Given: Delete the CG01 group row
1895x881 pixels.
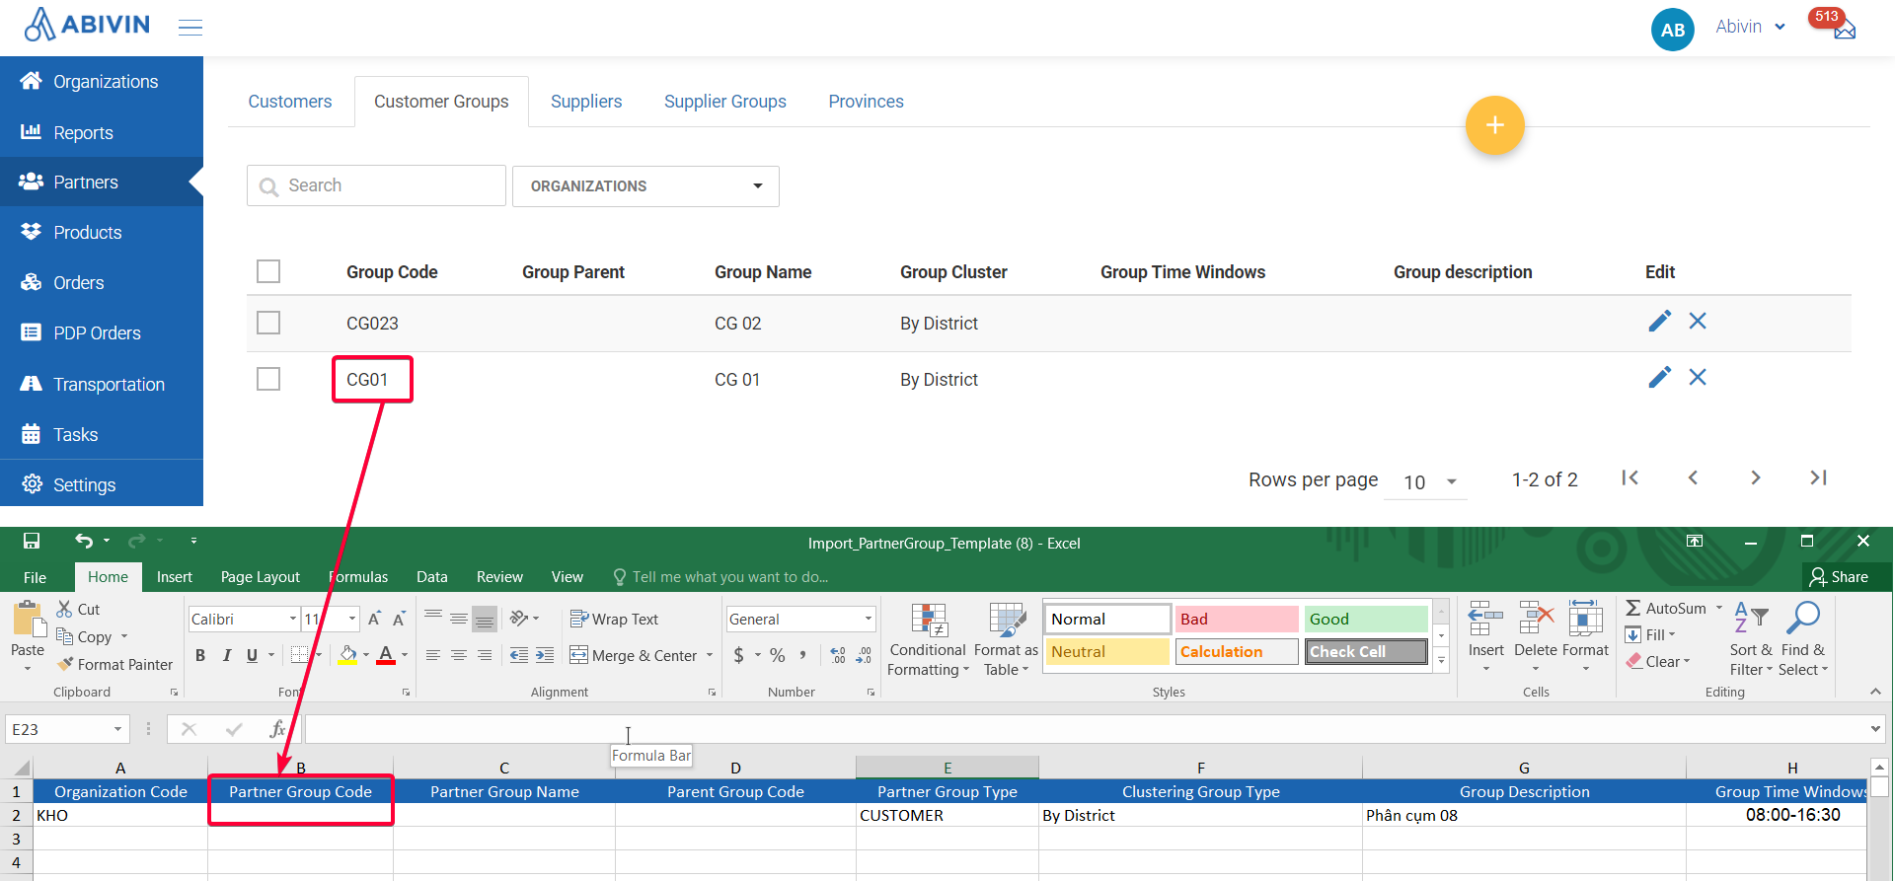Looking at the screenshot, I should point(1697,377).
